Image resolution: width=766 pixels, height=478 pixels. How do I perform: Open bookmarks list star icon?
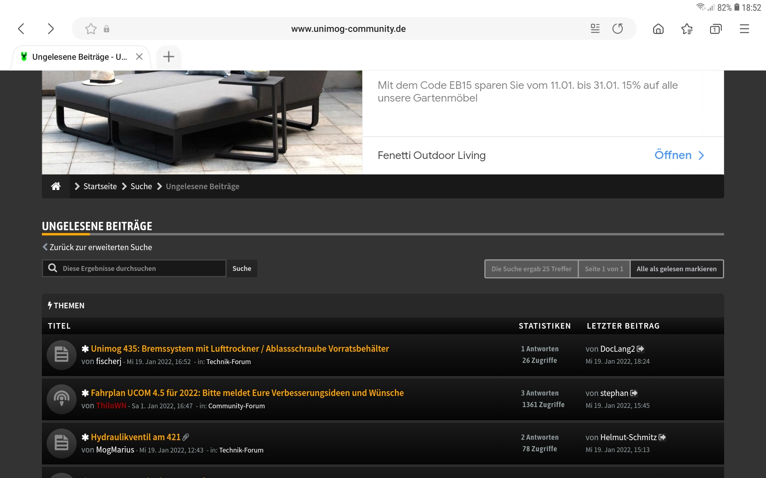tap(687, 29)
